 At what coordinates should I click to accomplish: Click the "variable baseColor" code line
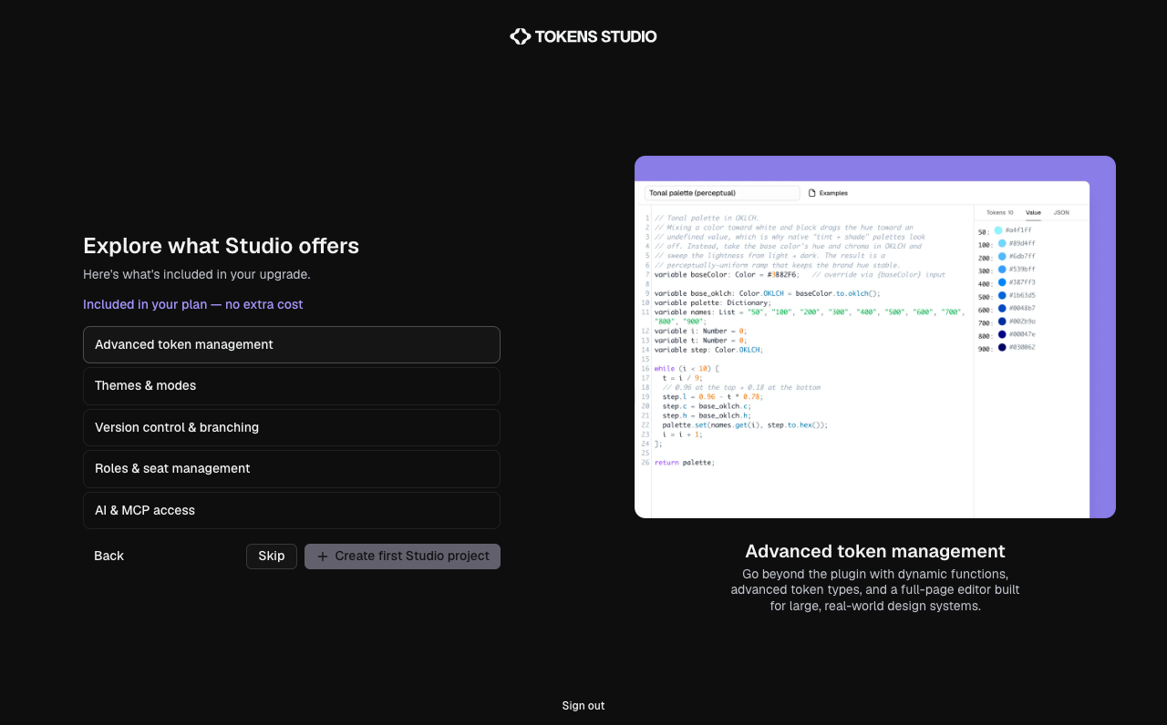[800, 274]
